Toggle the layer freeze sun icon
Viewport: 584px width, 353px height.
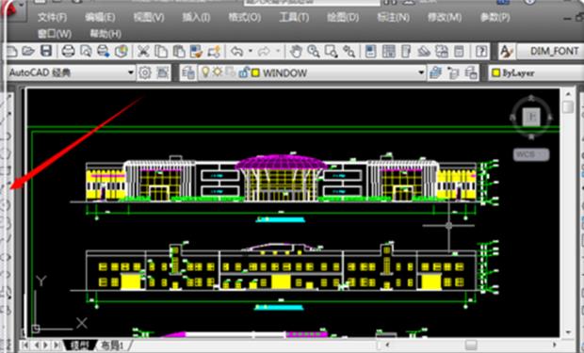tap(218, 72)
